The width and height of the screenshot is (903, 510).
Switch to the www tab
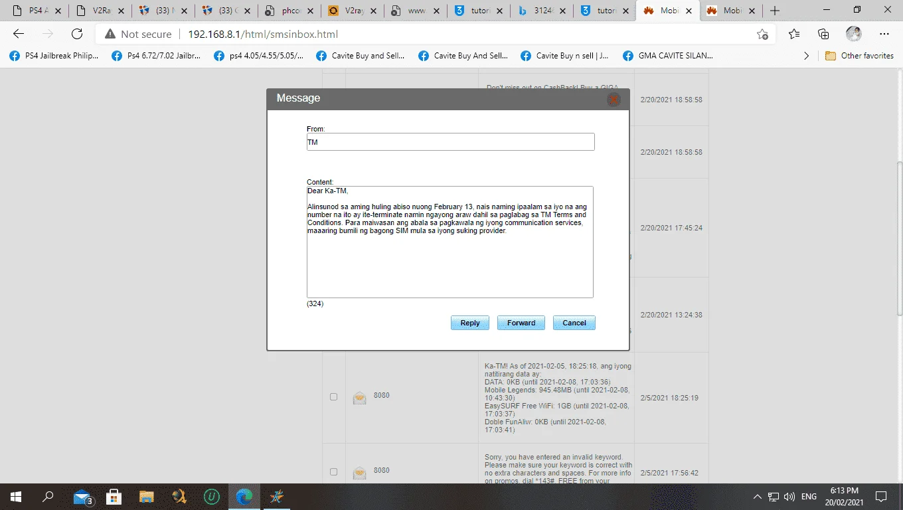(415, 11)
